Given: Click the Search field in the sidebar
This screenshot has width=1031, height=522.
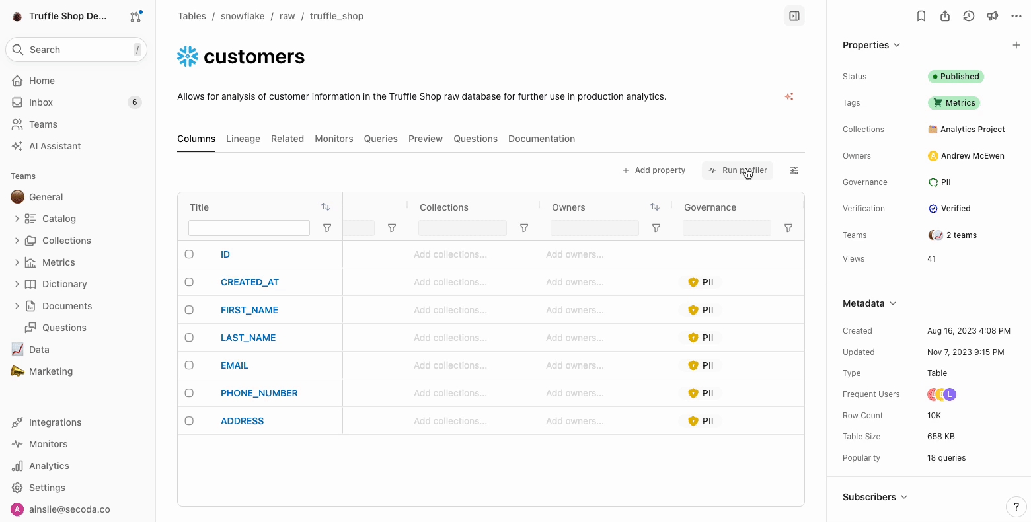Looking at the screenshot, I should pos(77,50).
